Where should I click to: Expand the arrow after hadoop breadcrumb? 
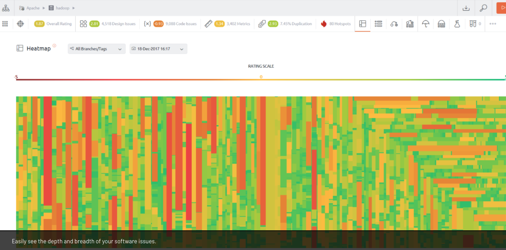pos(74,8)
